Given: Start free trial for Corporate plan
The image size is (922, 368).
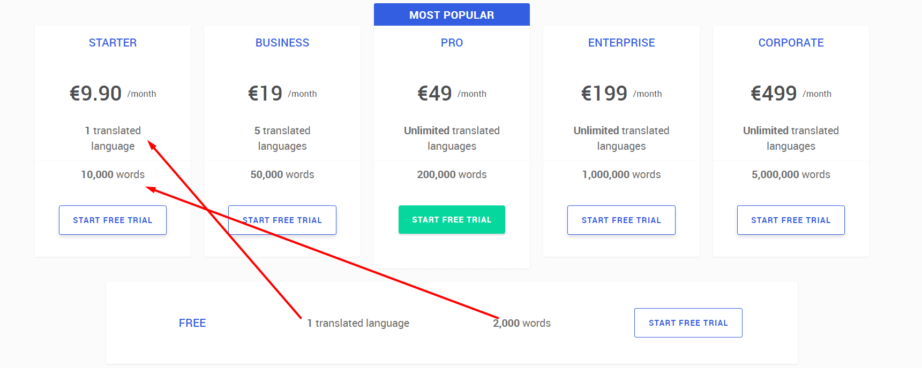Looking at the screenshot, I should click(x=791, y=220).
